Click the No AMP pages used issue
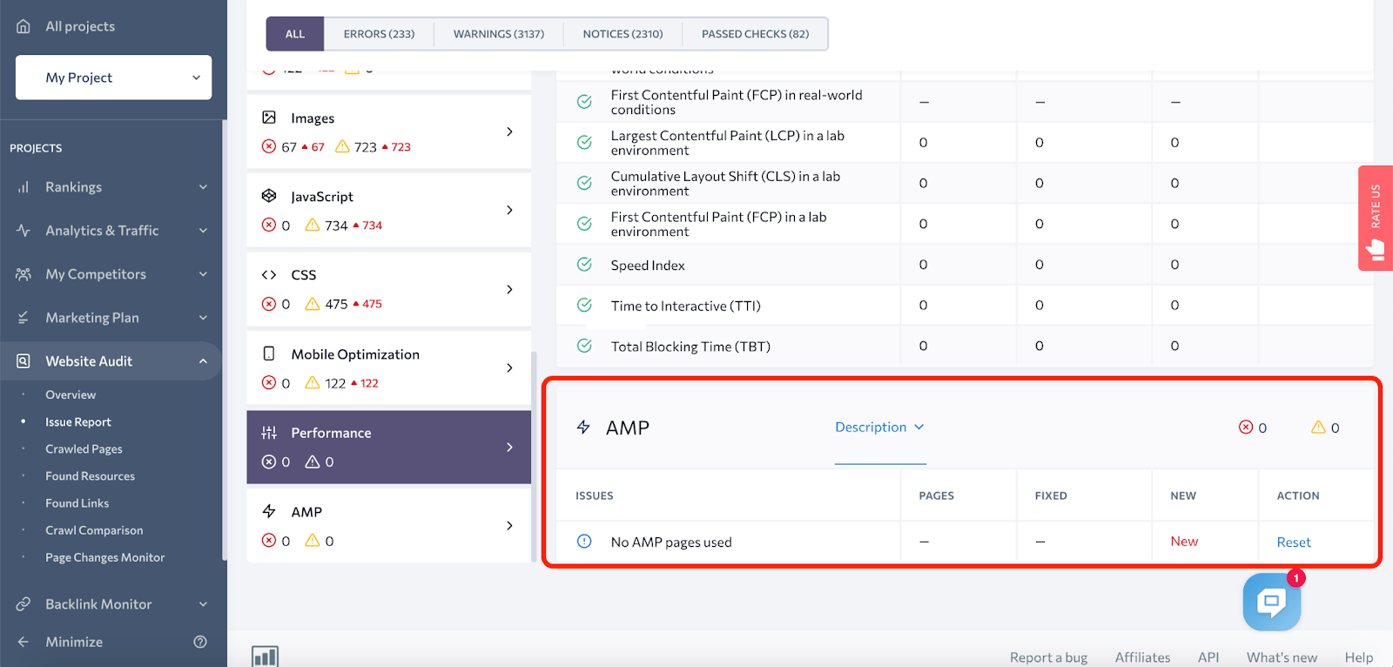This screenshot has width=1393, height=667. click(x=671, y=542)
